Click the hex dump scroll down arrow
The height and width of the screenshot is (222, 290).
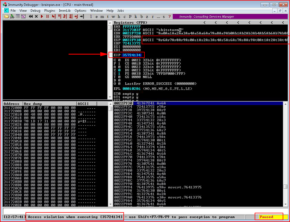(111, 204)
